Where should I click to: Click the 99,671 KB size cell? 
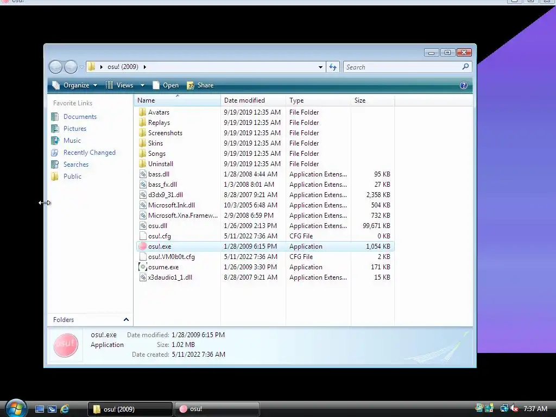pos(376,225)
